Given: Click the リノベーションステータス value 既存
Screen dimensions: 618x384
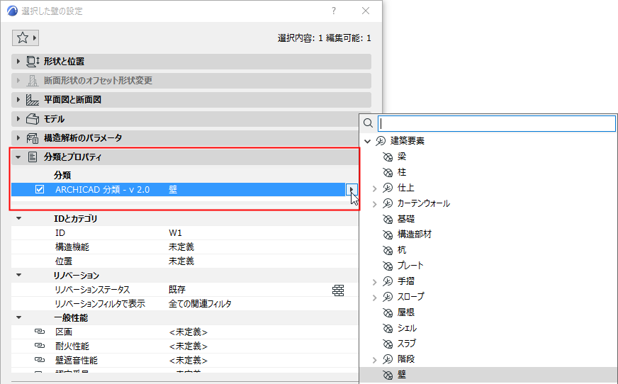Looking at the screenshot, I should click(x=177, y=290).
